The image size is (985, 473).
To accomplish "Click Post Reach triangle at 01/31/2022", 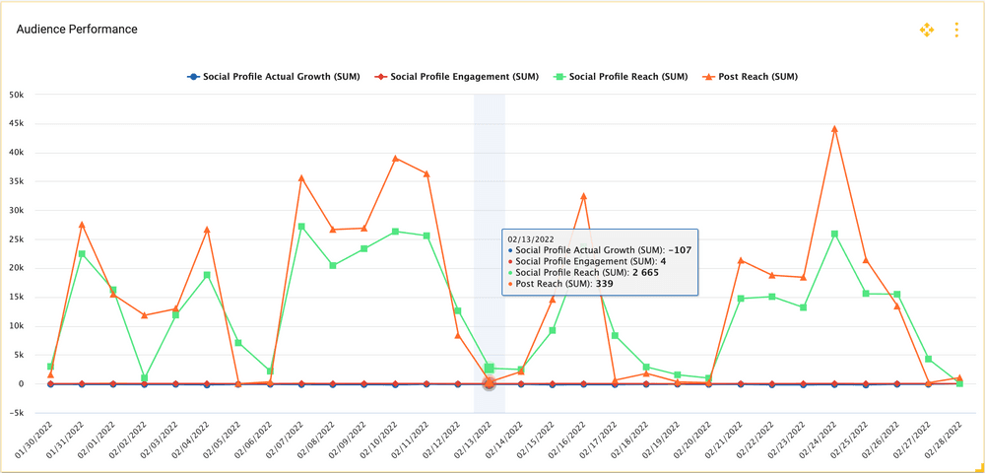I will (x=82, y=225).
